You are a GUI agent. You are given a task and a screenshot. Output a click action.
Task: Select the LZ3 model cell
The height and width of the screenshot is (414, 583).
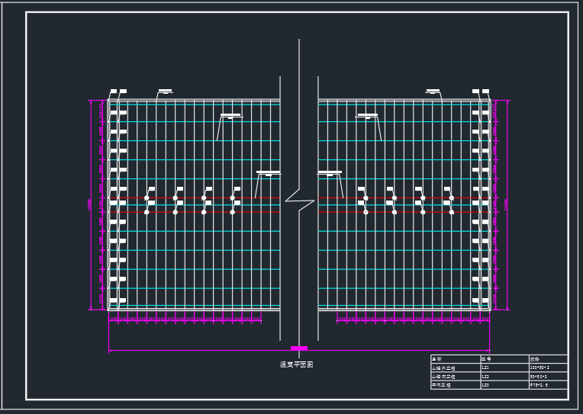pyautogui.click(x=485, y=385)
